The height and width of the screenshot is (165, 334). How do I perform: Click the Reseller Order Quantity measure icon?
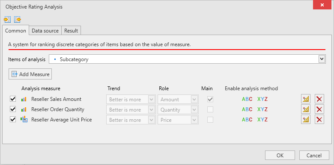pos(24,109)
